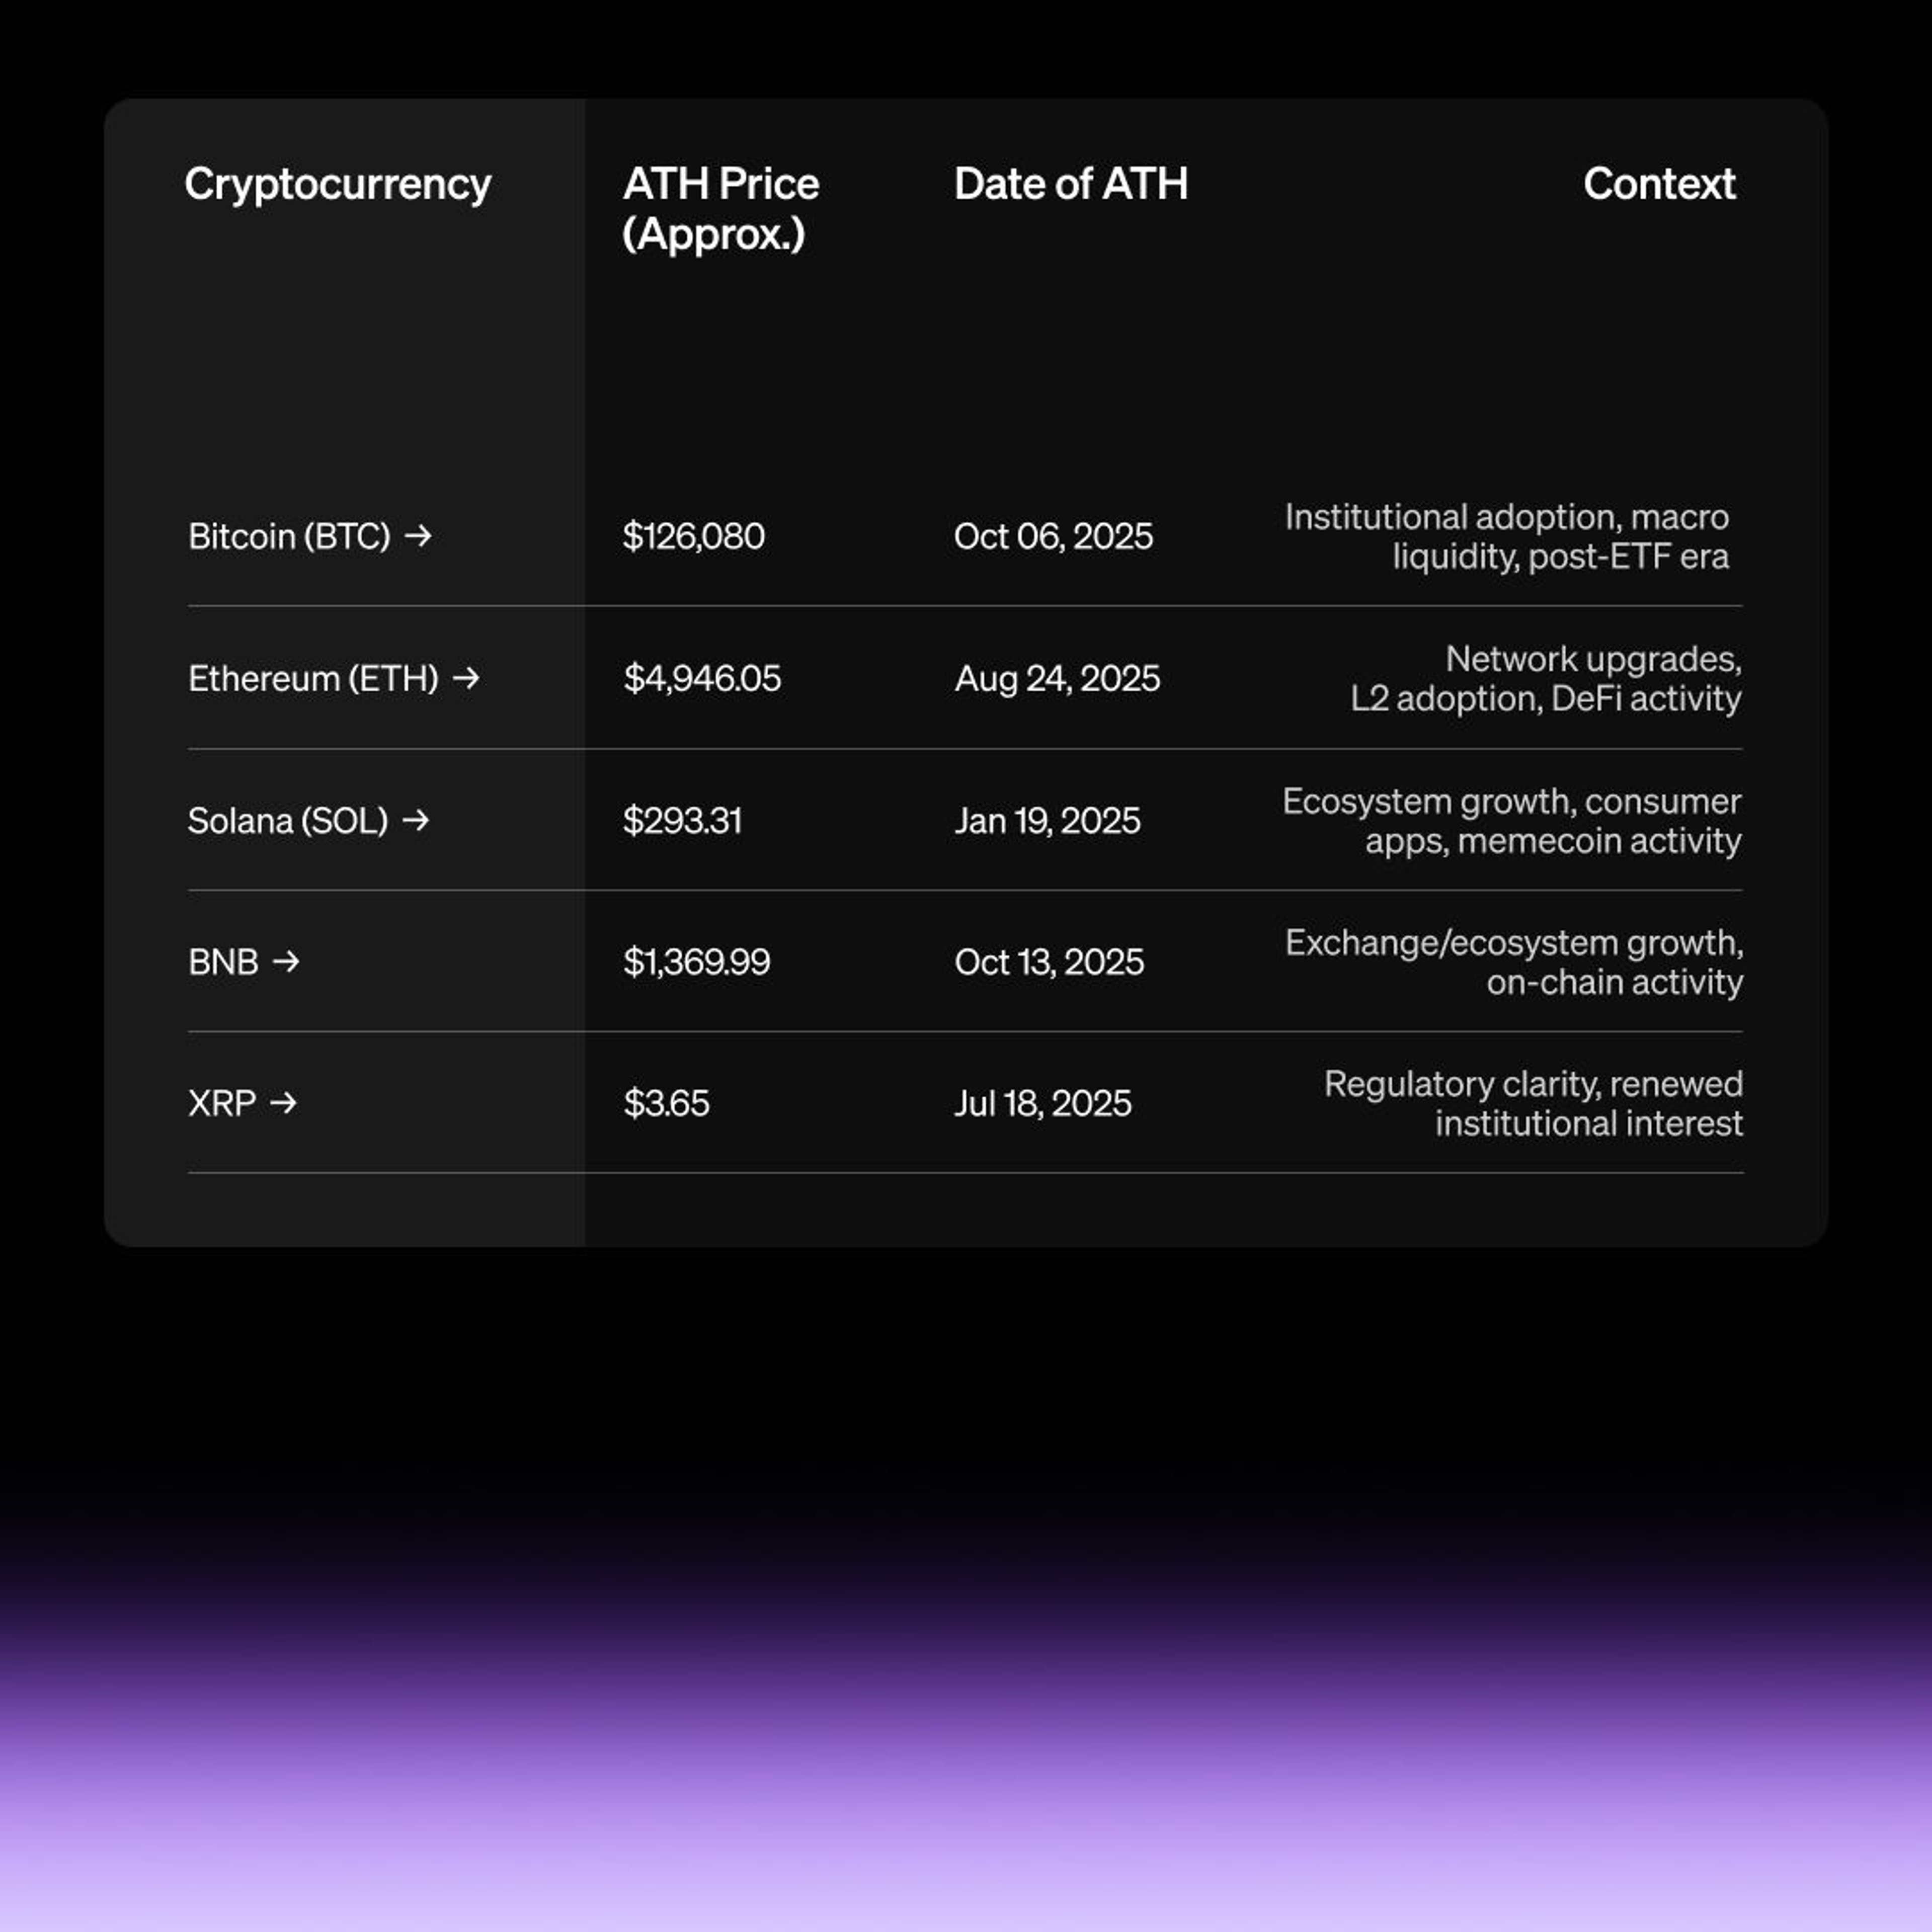Click the $3.65 XRP price

click(666, 1103)
